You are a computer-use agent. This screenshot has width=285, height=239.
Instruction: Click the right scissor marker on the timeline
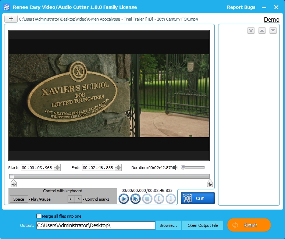point(210,184)
